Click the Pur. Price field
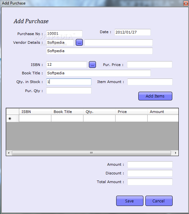Screen dimensions: 189x214 150,64
